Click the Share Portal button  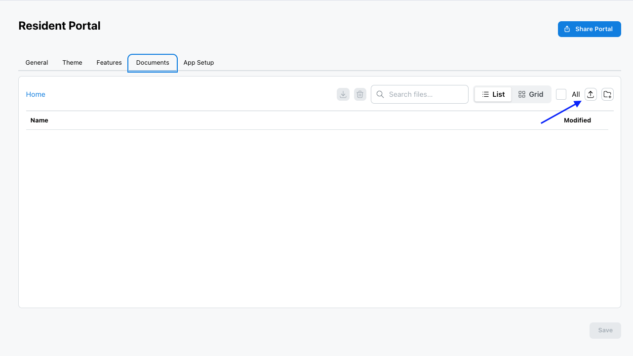point(590,29)
